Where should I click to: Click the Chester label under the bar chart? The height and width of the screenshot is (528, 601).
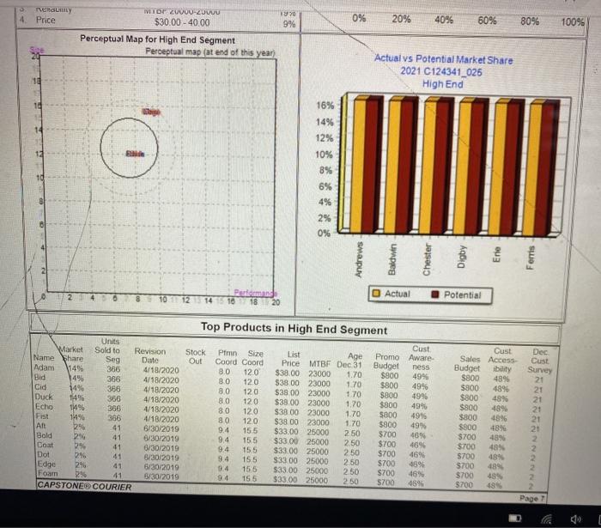point(427,260)
